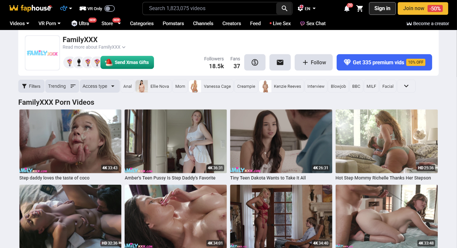Select the Vanessa Cage tag
The width and height of the screenshot is (457, 248).
coord(211,86)
